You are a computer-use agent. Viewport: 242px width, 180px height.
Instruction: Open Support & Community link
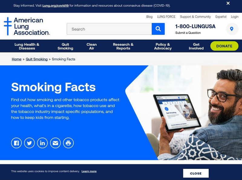[195, 17]
